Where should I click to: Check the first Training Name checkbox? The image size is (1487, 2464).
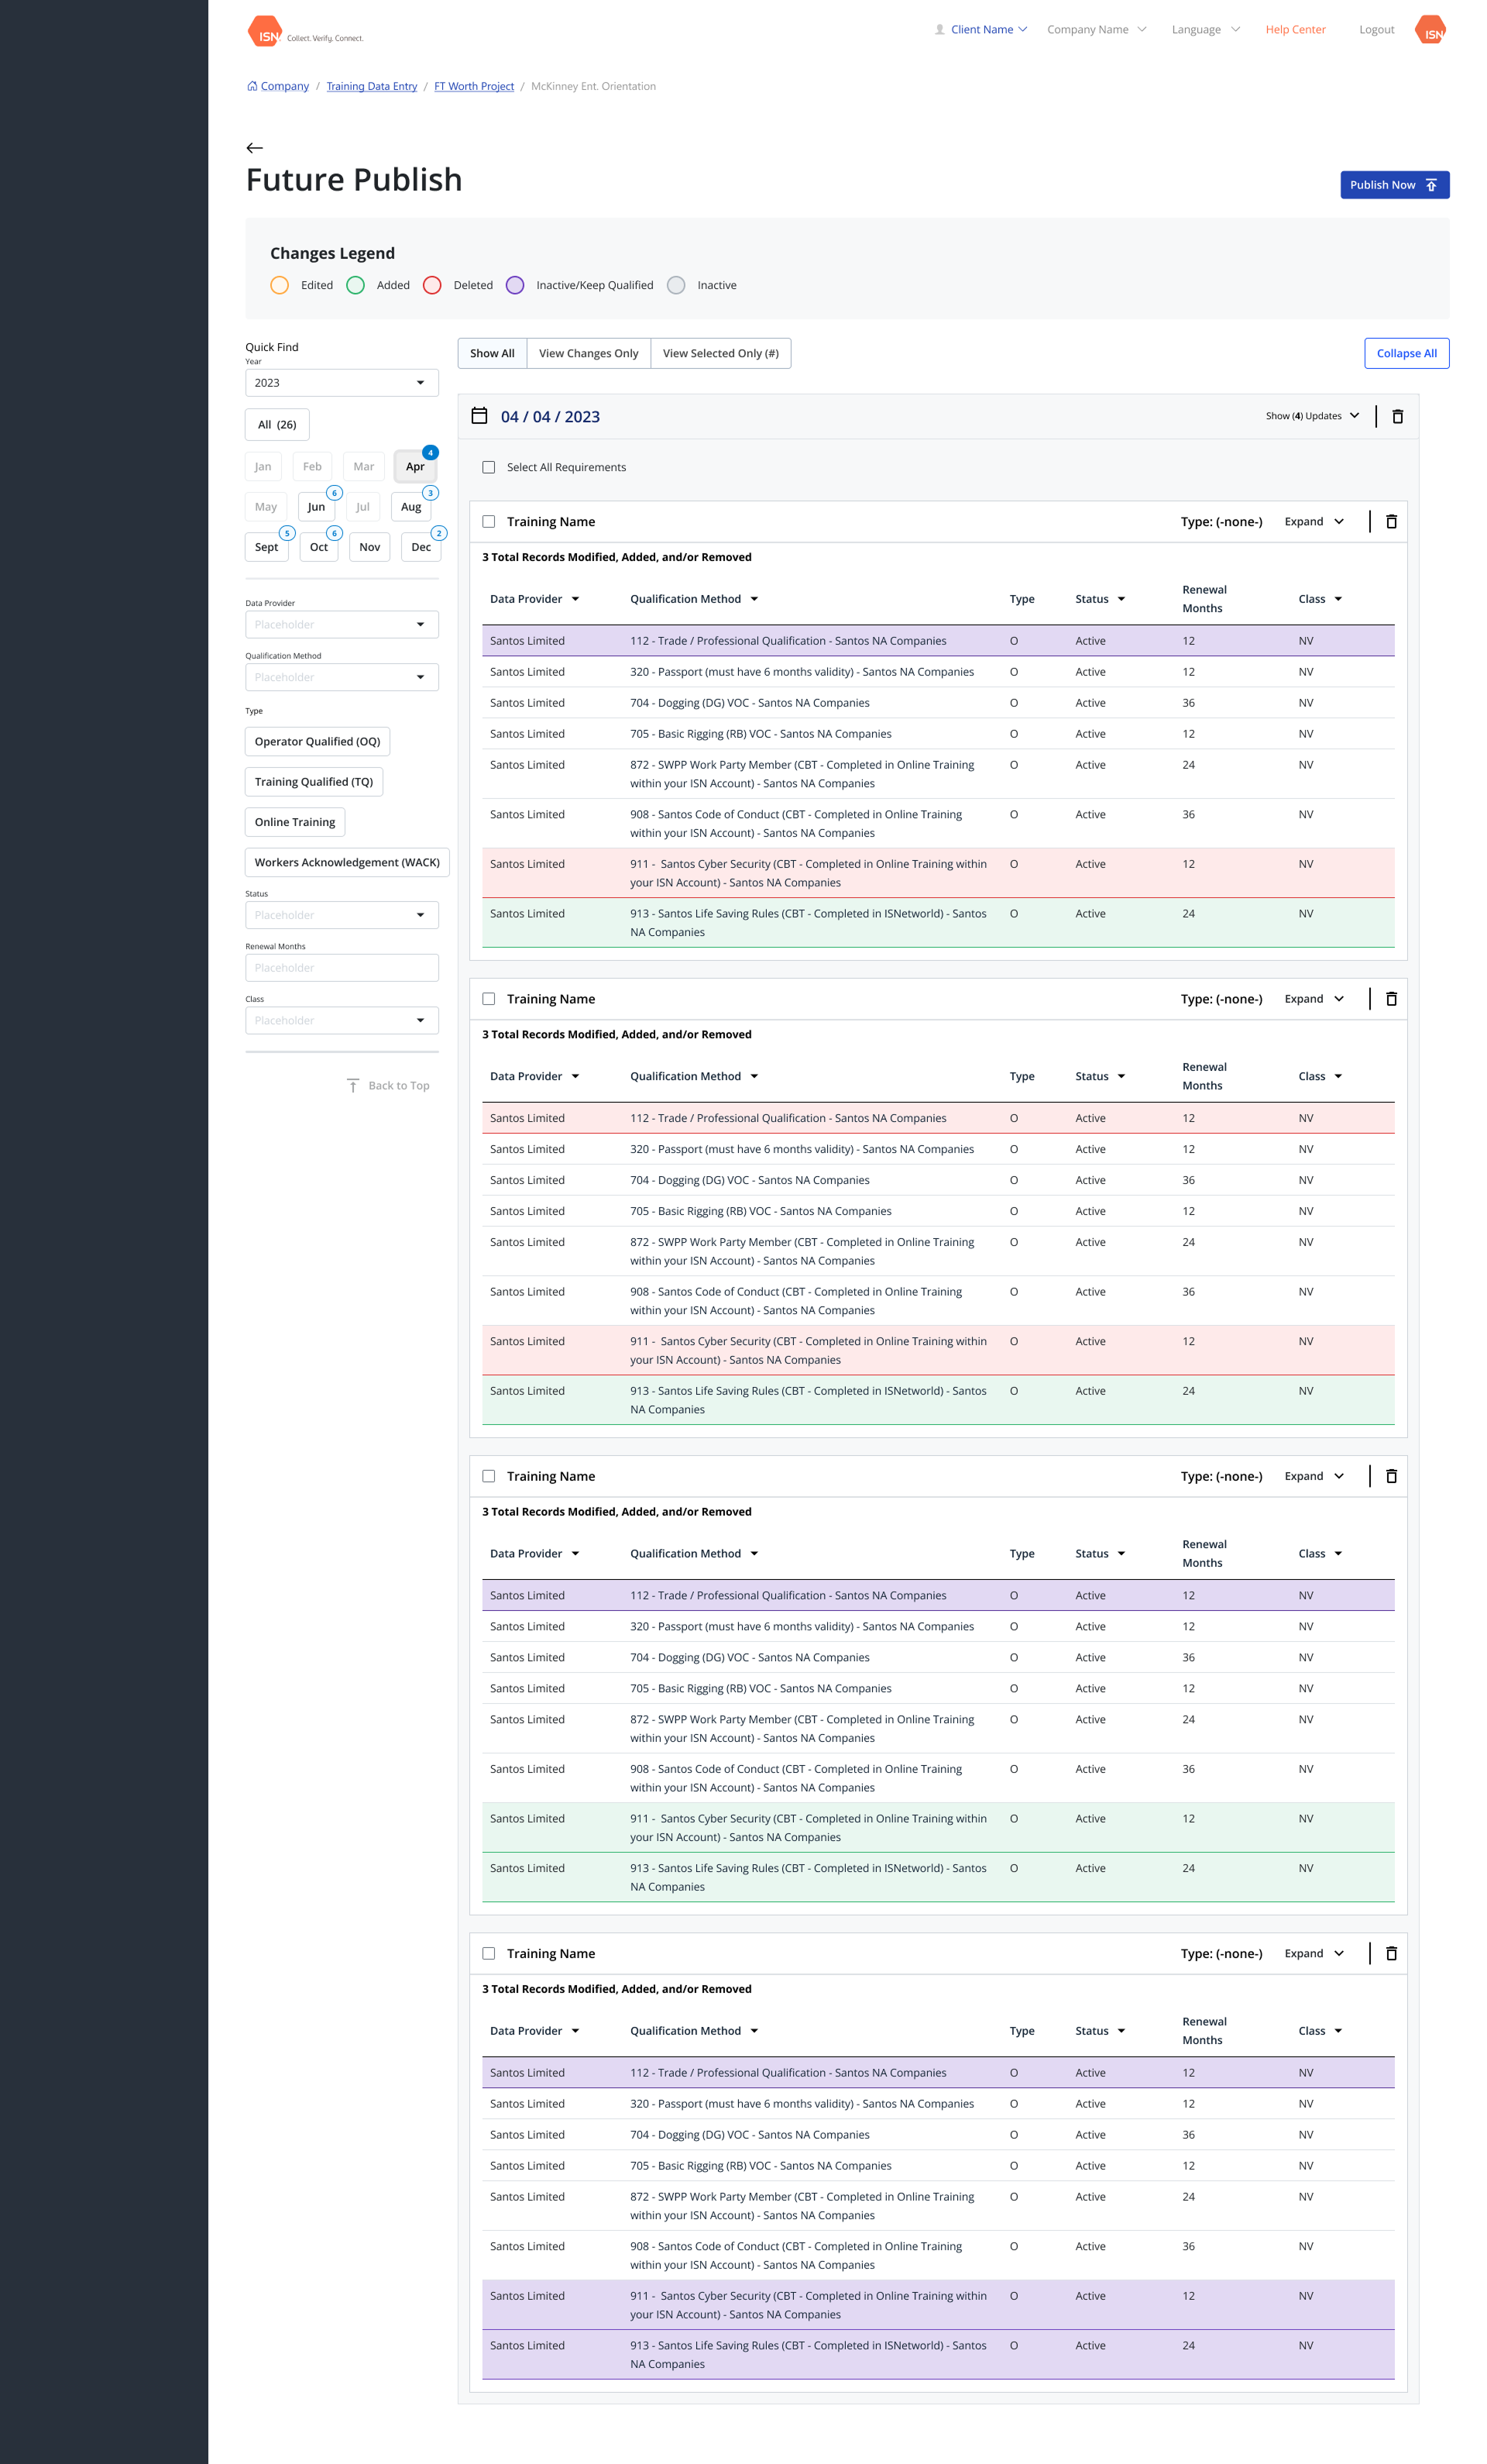click(x=489, y=521)
